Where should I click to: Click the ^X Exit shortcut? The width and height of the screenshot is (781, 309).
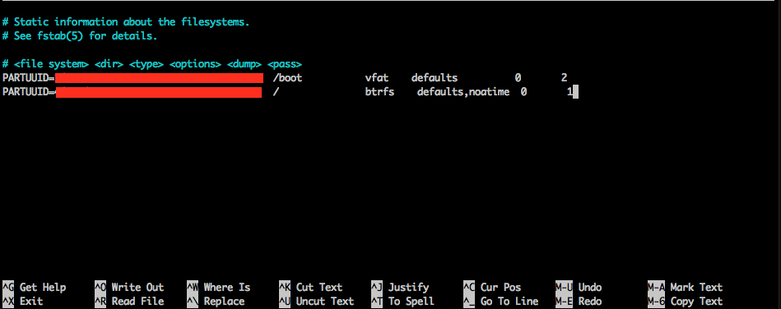click(23, 301)
